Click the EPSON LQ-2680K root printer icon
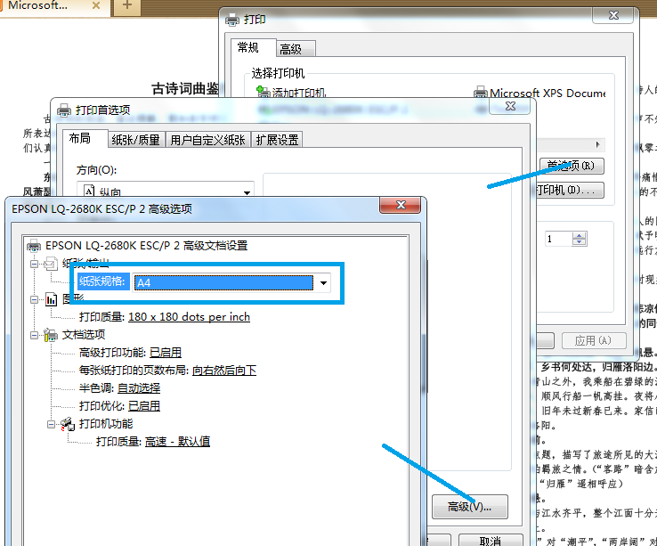This screenshot has width=657, height=546. coord(35,245)
